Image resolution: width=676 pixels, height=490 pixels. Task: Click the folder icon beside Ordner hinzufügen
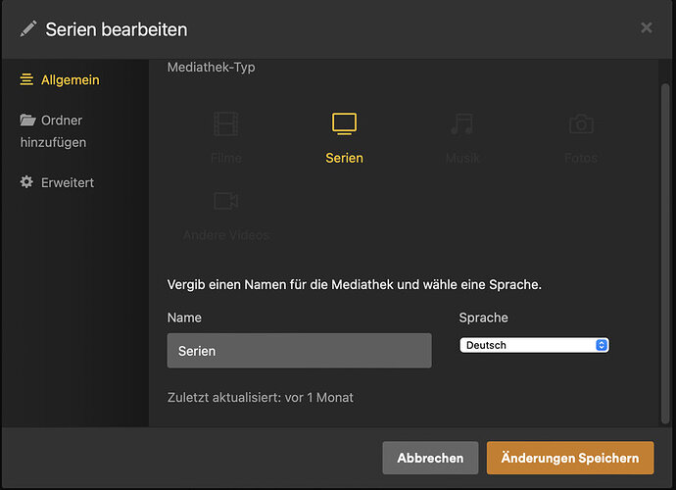(x=27, y=121)
